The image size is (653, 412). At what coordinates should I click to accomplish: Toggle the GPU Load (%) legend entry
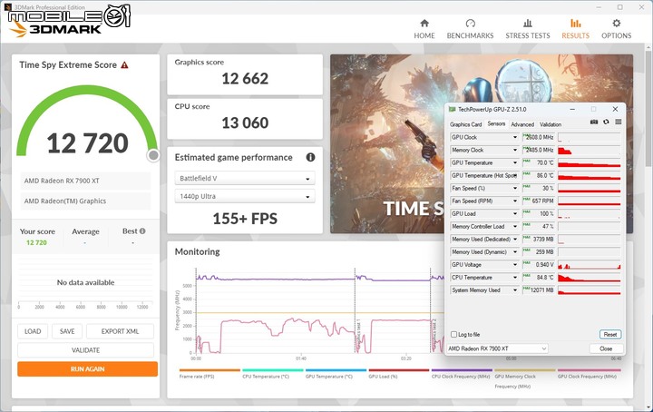[398, 373]
